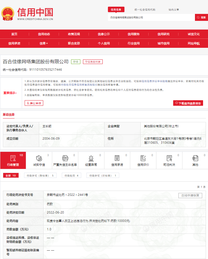Open the 政策法规 navigation item
This screenshot has height=259, width=208.
click(74, 34)
